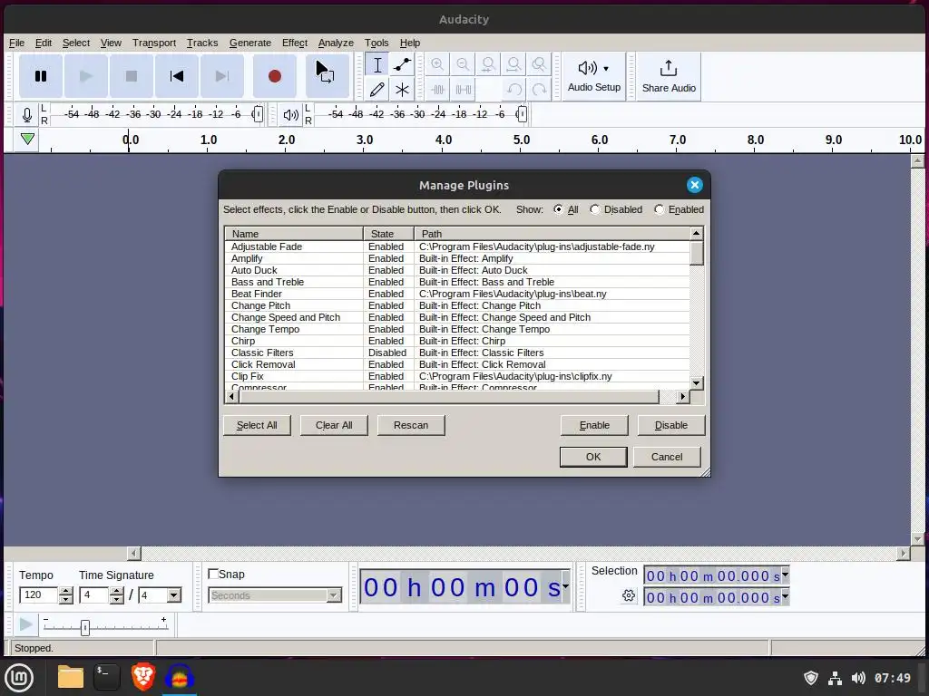Open selection start time format dropdown
This screenshot has height=696, width=929.
coord(785,574)
